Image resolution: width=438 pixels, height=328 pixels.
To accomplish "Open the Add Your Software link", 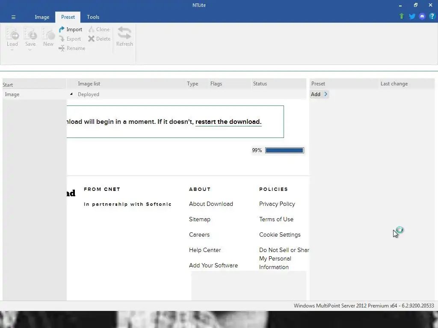I will [x=213, y=265].
